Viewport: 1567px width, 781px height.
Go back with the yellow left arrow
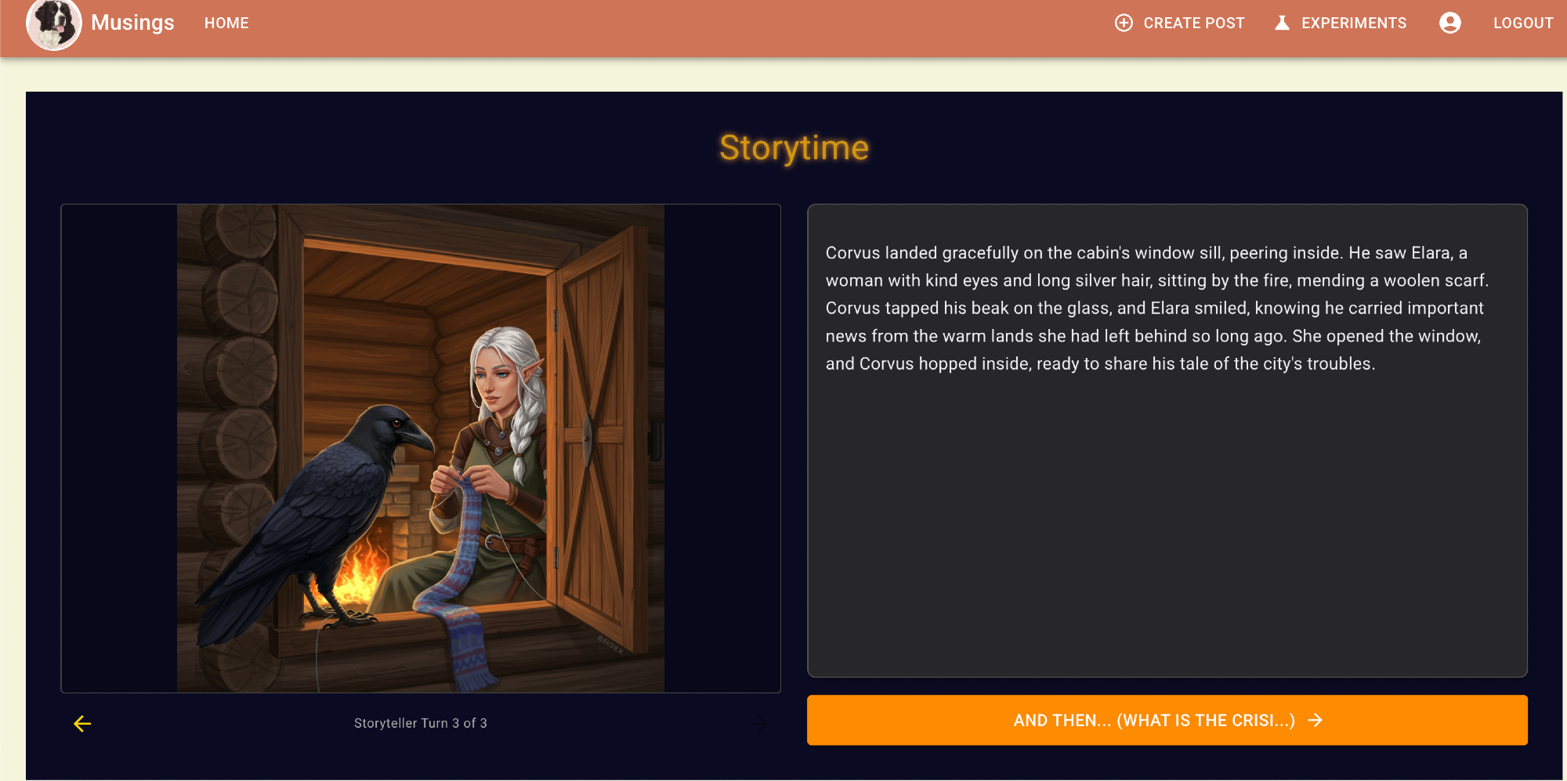tap(82, 724)
